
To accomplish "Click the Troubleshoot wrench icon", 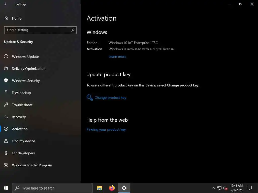I will click(x=6, y=105).
